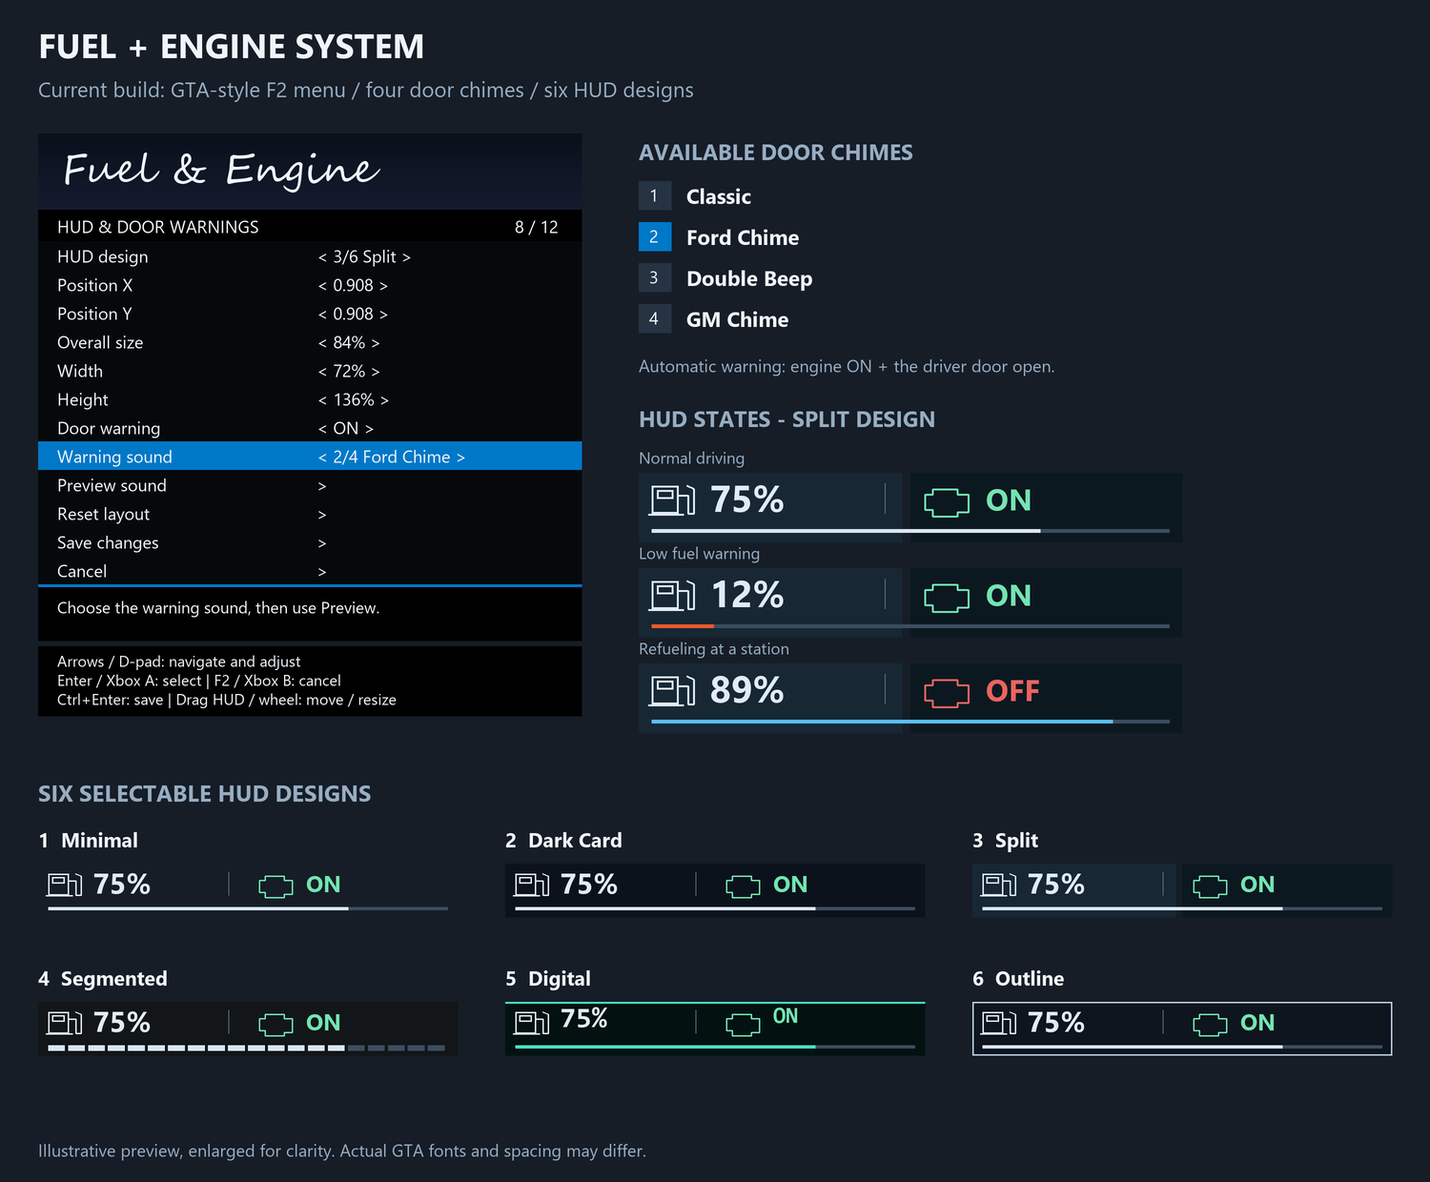Select the Preview sound menu row
This screenshot has width=1430, height=1182.
click(310, 485)
